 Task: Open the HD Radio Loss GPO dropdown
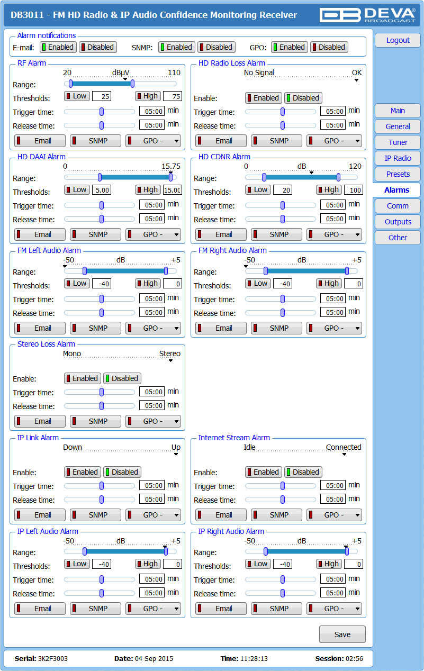point(334,141)
